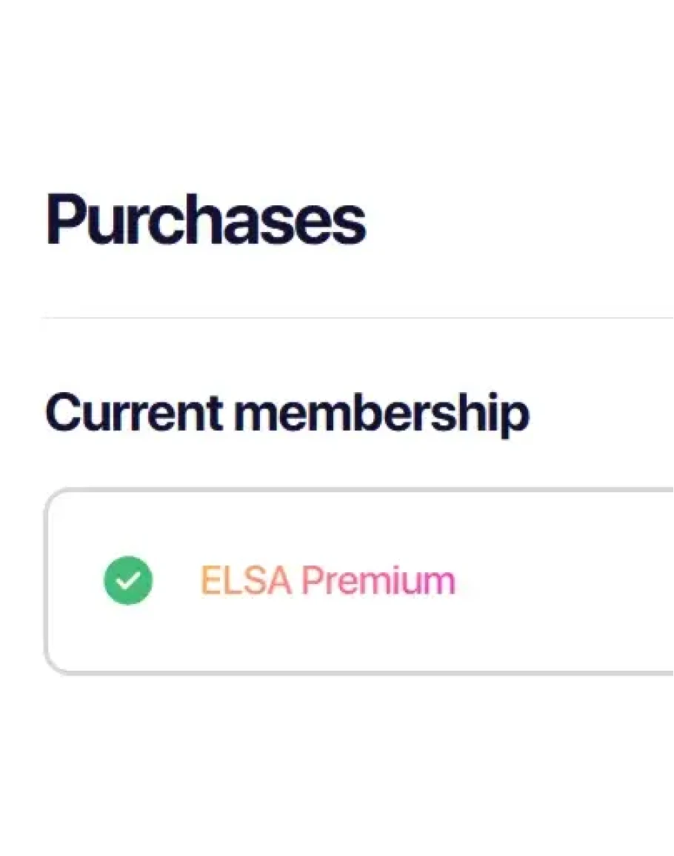Click the green checkmark icon
Image resolution: width=674 pixels, height=856 pixels.
click(x=128, y=580)
